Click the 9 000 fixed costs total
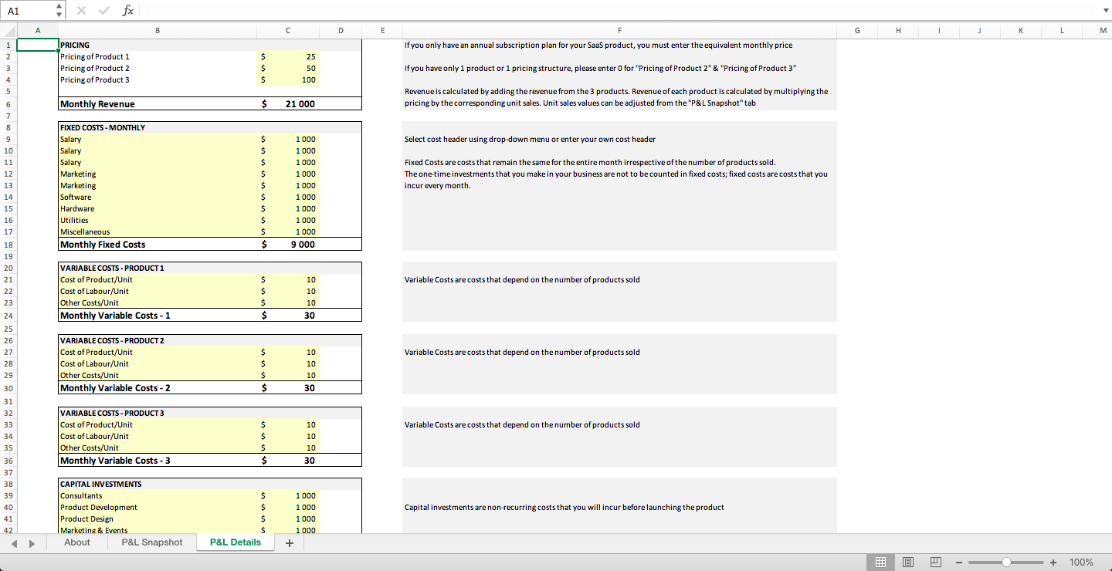 (287, 245)
